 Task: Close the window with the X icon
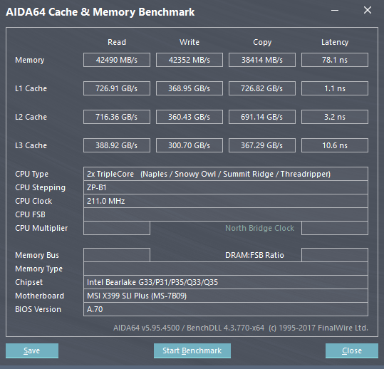click(368, 10)
